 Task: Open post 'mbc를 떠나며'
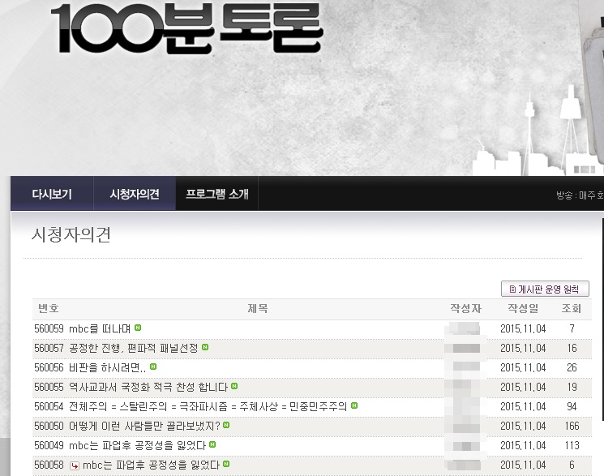100,328
